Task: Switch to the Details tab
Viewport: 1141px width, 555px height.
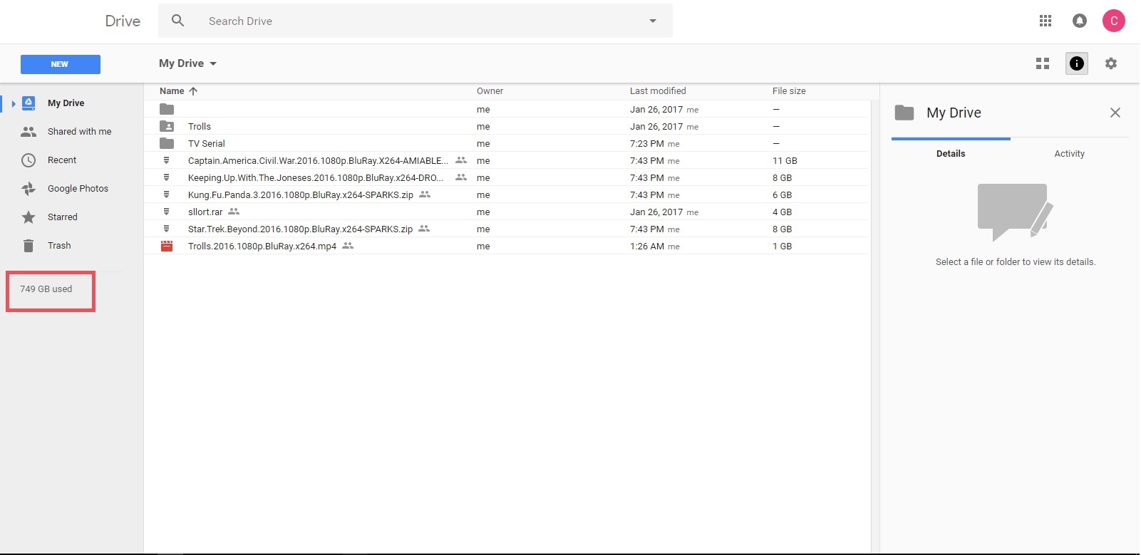Action: point(951,154)
